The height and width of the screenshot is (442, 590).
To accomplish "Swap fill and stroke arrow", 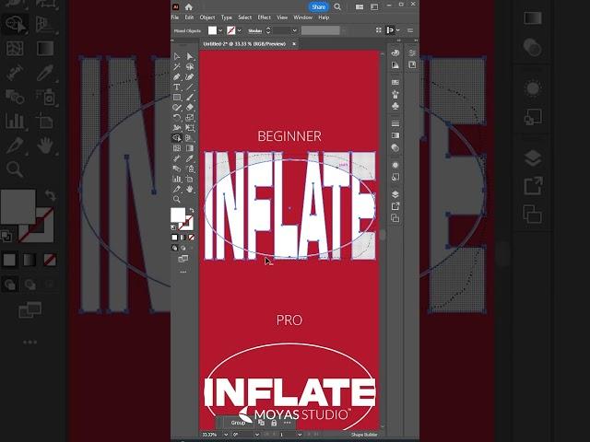I will [192, 211].
